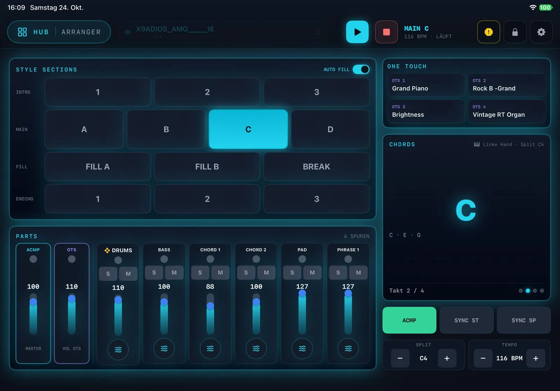560x391 pixels.
Task: Open mixer settings for CHORD 1
Action: [210, 348]
